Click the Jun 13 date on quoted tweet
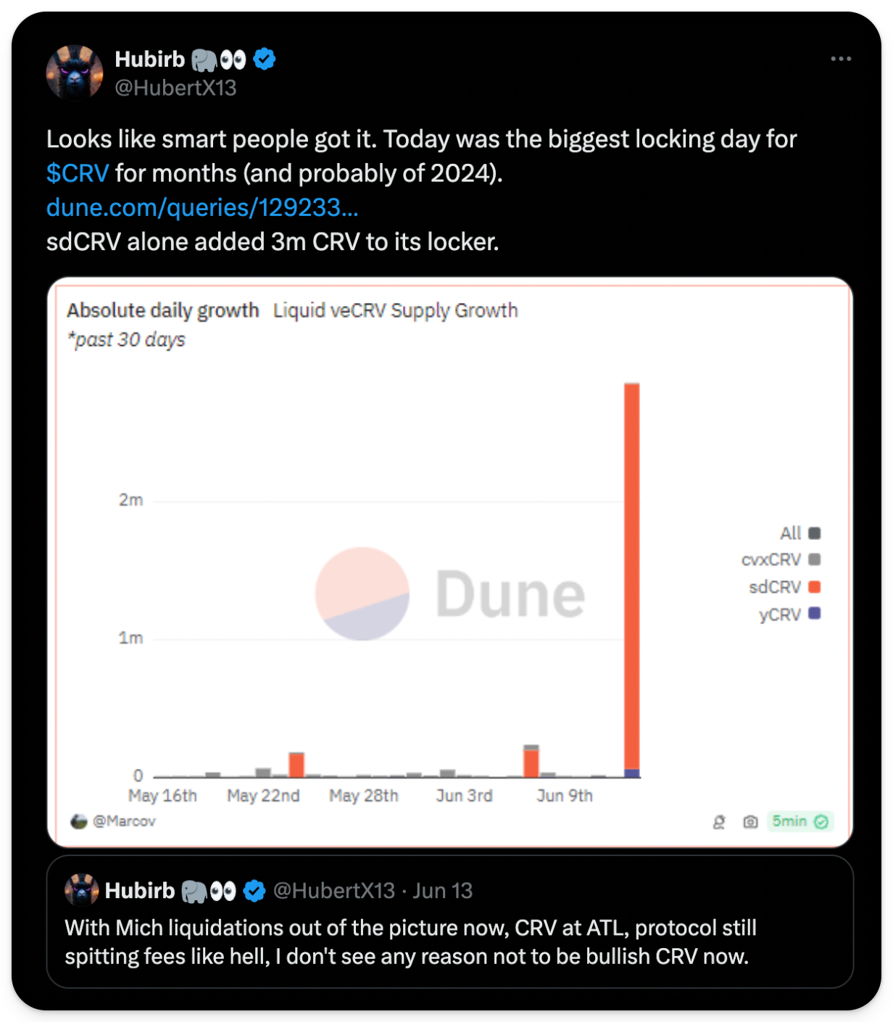Viewport: 893px width, 1022px height. coord(442,890)
